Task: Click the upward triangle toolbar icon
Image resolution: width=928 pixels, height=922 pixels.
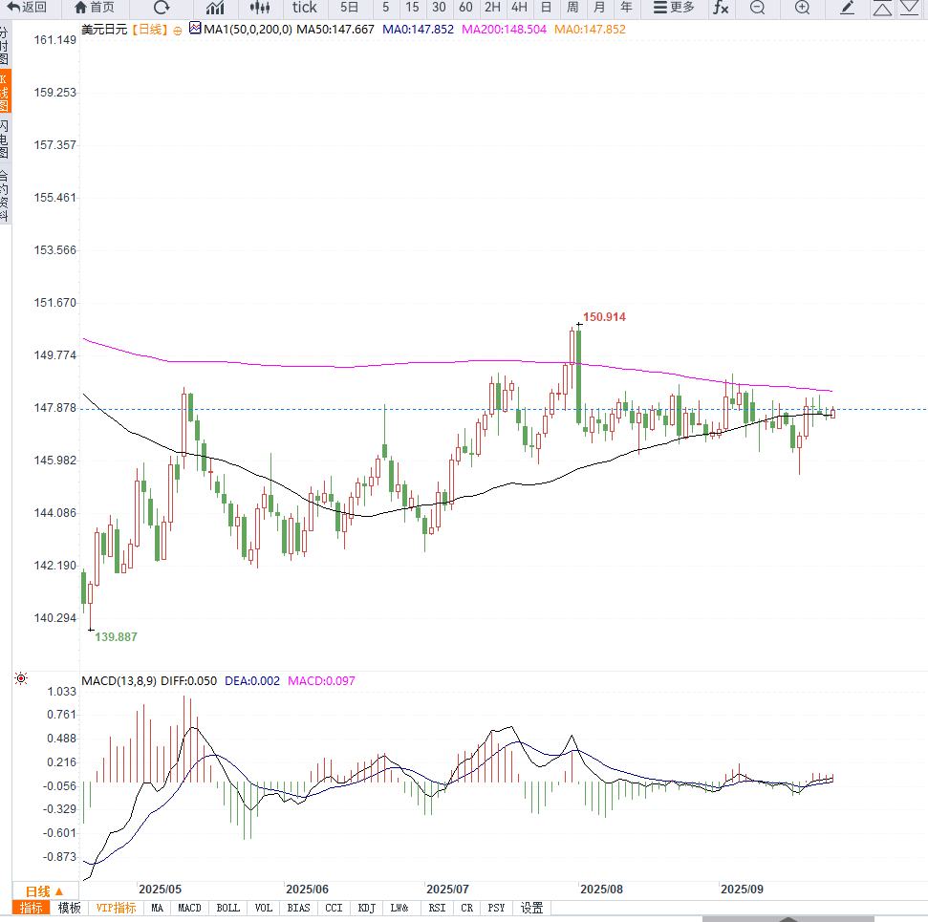Action: (x=882, y=8)
